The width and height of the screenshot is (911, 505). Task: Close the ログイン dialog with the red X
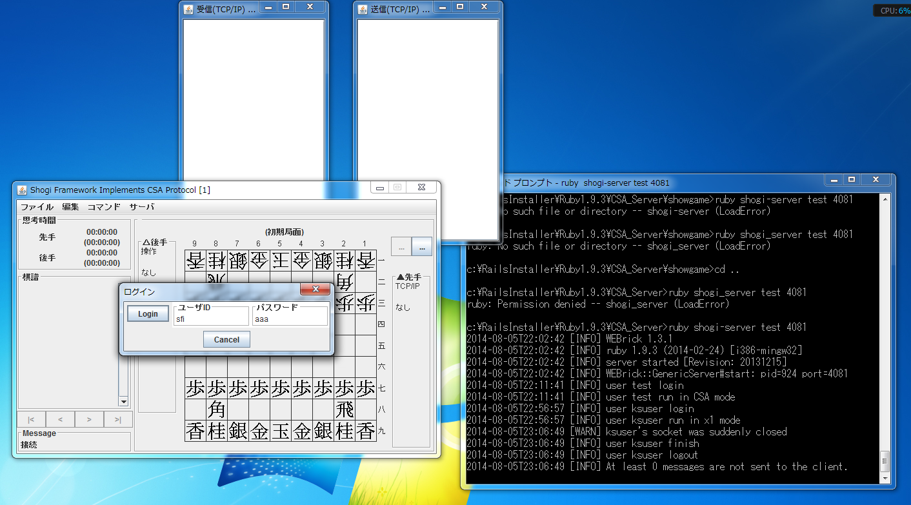tap(315, 290)
